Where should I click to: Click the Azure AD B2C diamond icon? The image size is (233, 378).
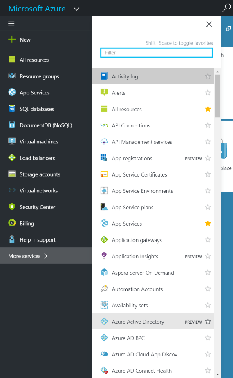[104, 338]
